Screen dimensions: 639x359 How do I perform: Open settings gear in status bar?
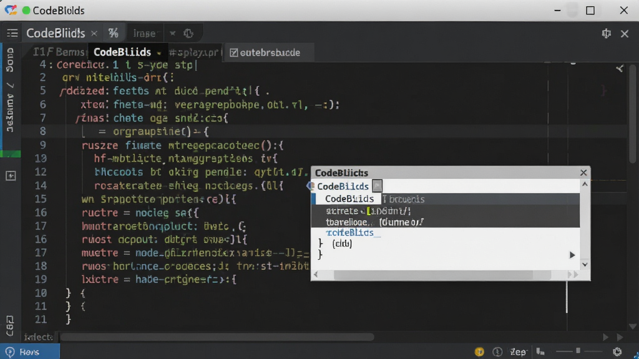tap(617, 352)
